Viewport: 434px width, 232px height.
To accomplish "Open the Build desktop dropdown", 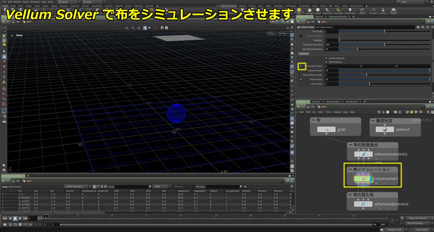I will (x=69, y=2).
